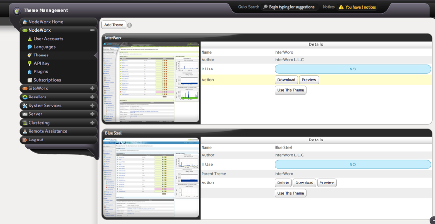Download the InterWorx theme
Viewport: 435px width, 224px height.
click(x=286, y=80)
